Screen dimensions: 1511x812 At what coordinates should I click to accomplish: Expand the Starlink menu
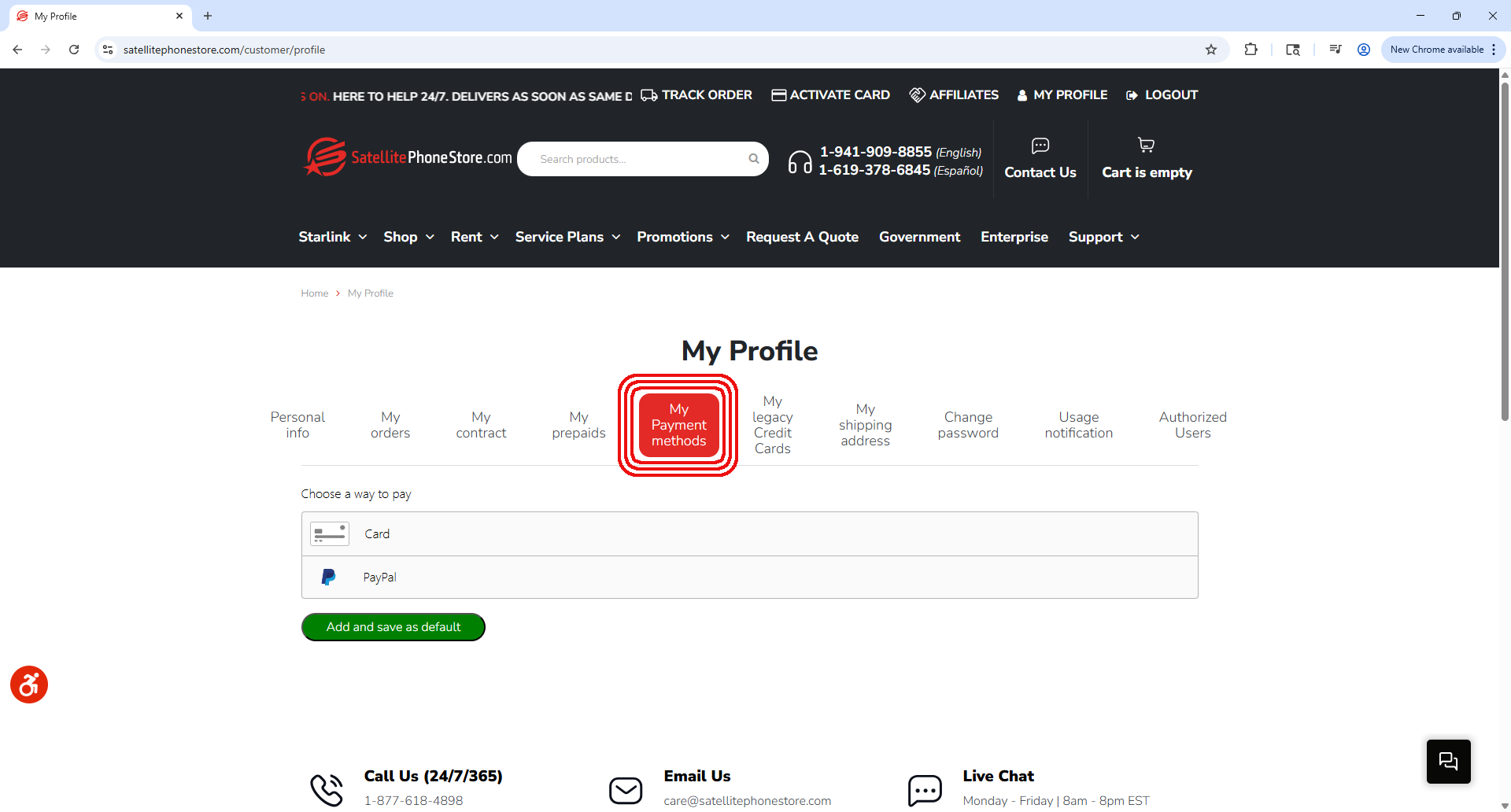coord(333,237)
